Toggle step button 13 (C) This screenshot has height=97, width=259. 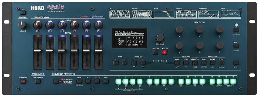coord(212,81)
